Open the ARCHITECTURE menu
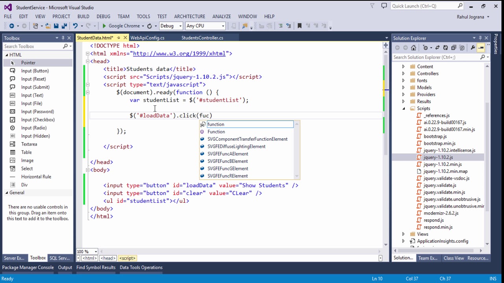 (190, 17)
